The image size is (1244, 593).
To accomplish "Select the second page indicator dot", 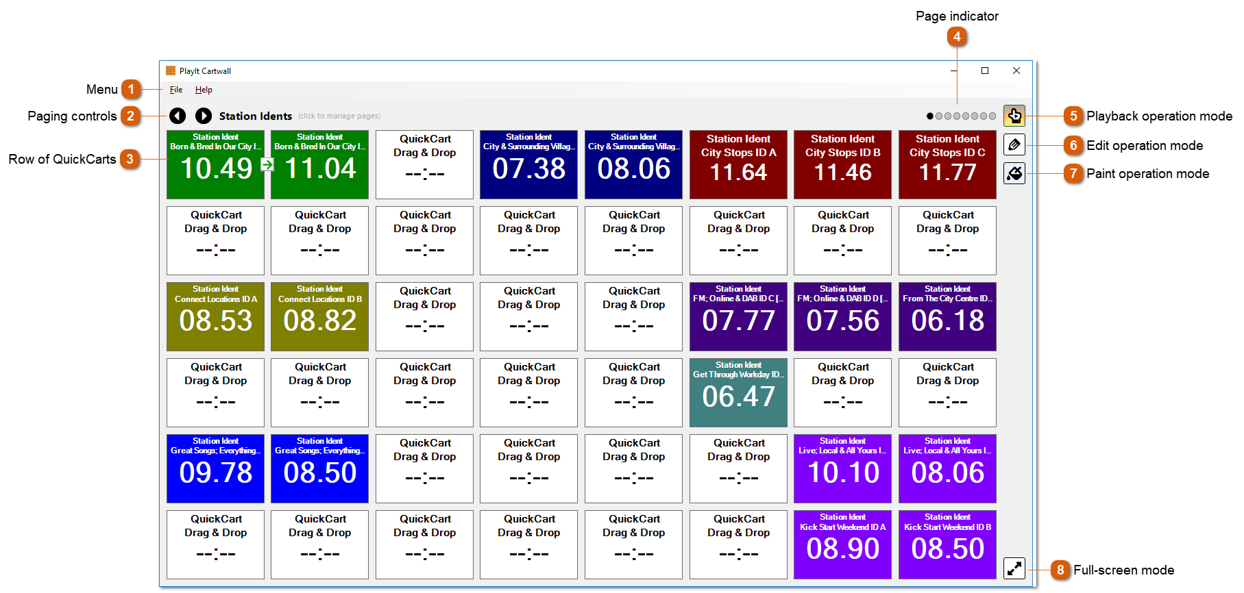I will (x=939, y=116).
